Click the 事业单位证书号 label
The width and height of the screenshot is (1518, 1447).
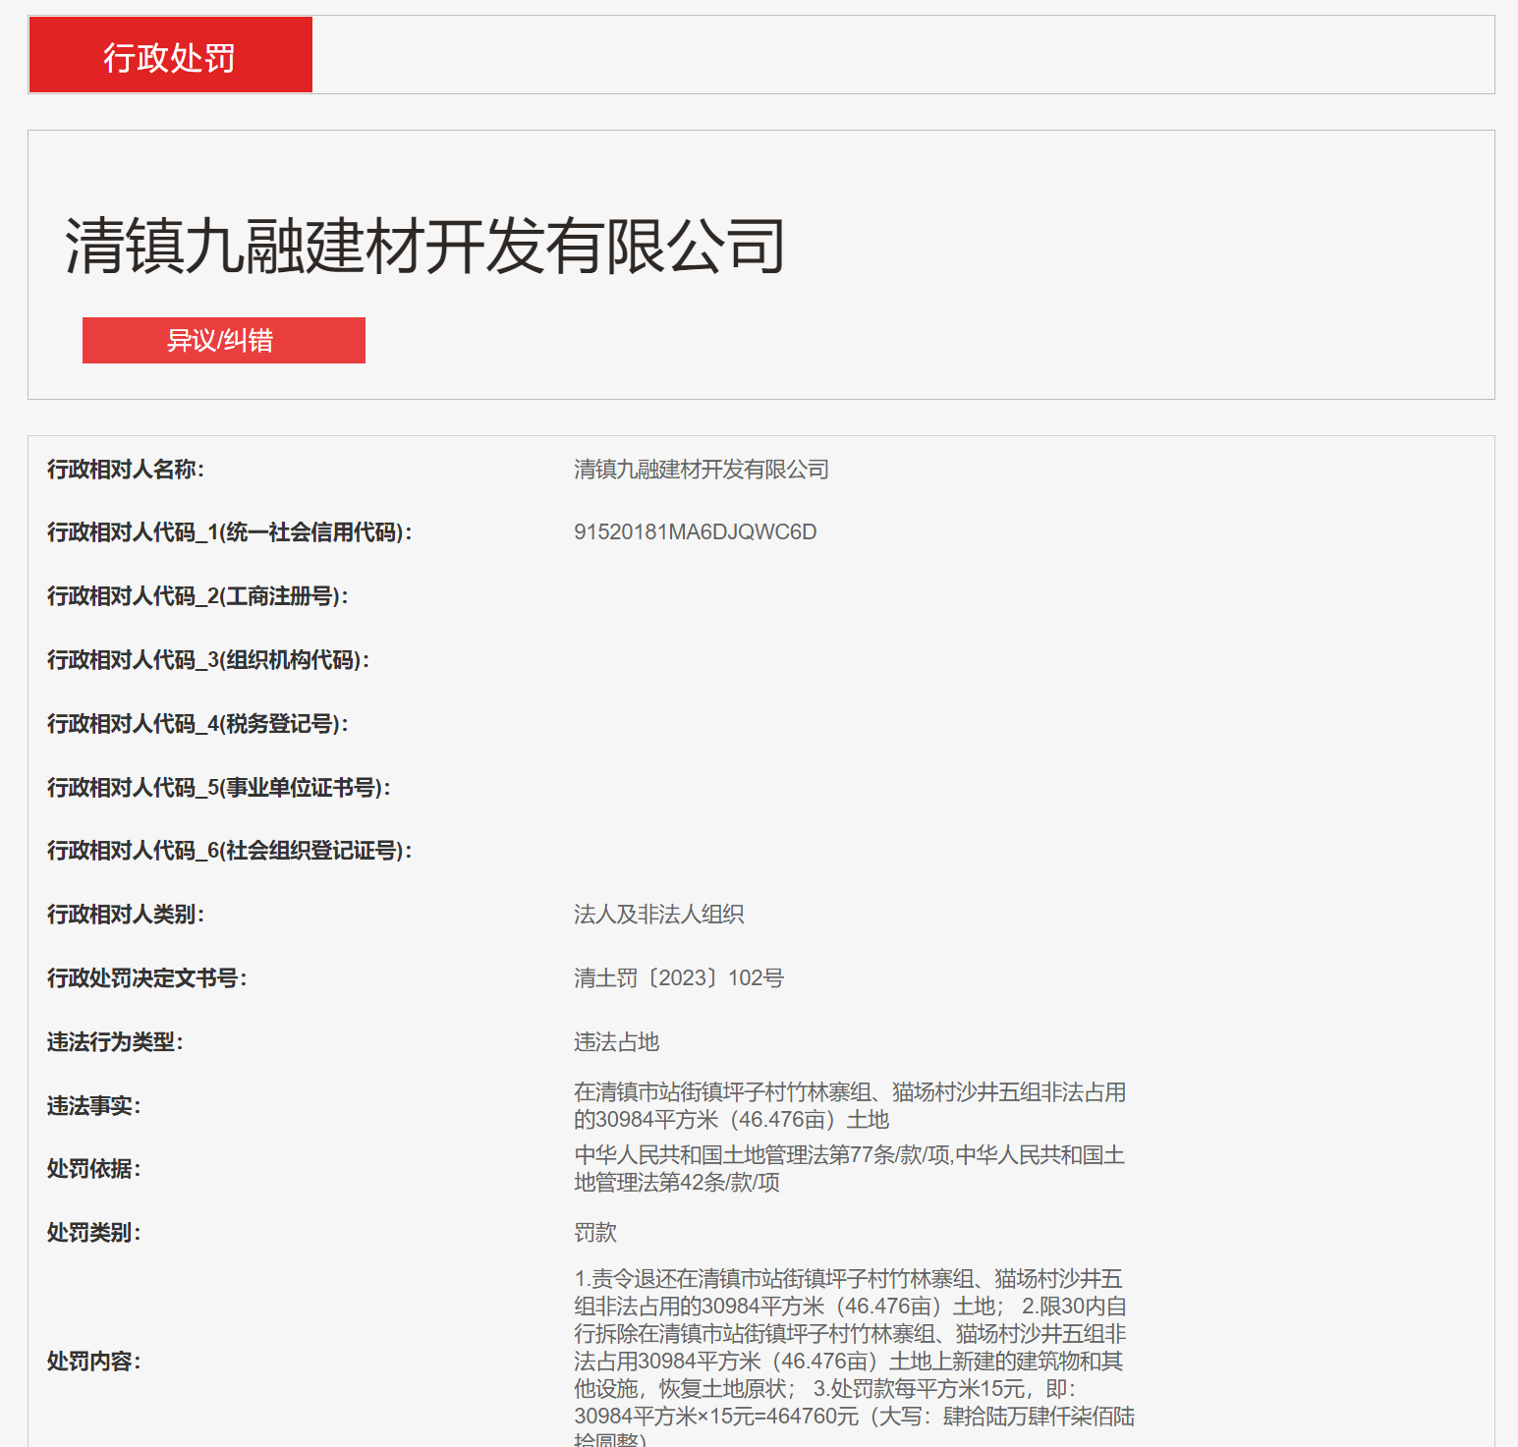(219, 788)
